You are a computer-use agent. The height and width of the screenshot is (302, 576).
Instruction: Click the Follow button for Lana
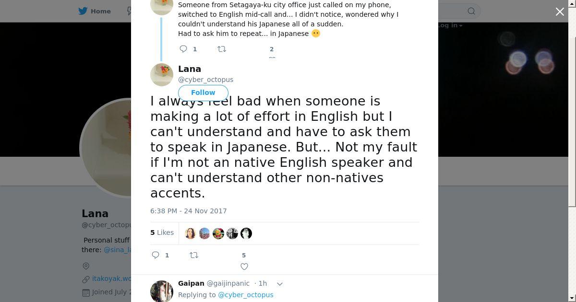pyautogui.click(x=203, y=93)
